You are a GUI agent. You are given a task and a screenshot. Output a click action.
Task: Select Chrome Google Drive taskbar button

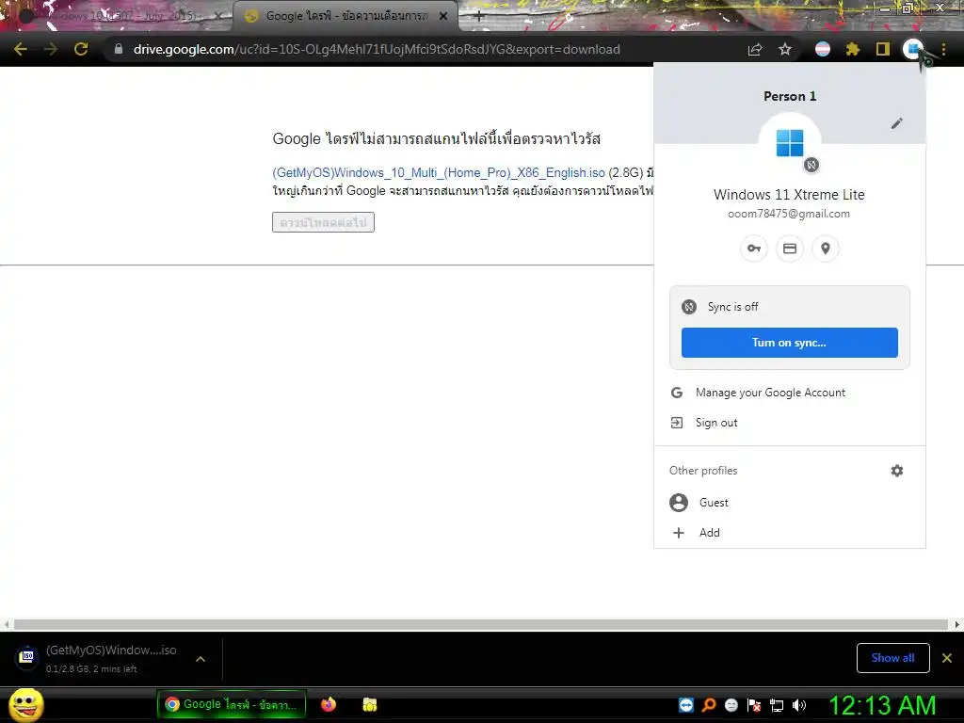tap(232, 704)
